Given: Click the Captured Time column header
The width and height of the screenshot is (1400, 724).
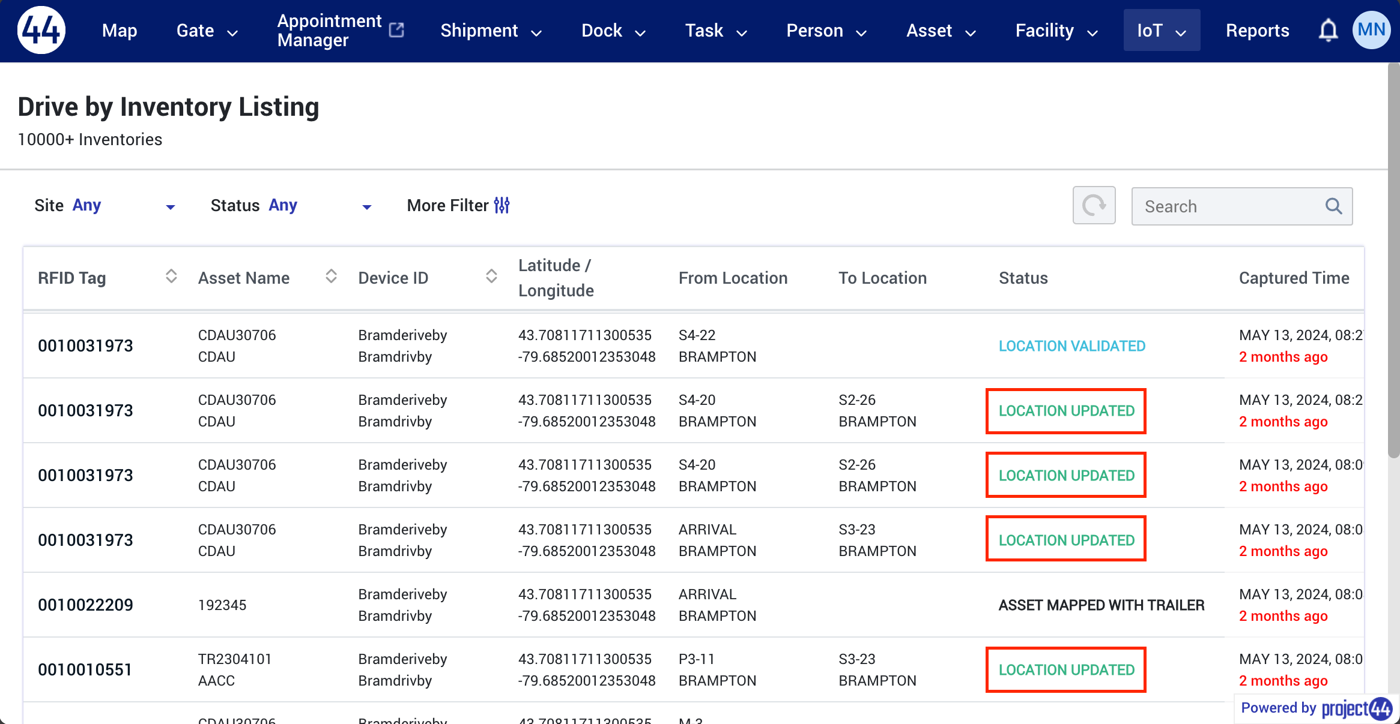Looking at the screenshot, I should point(1294,278).
